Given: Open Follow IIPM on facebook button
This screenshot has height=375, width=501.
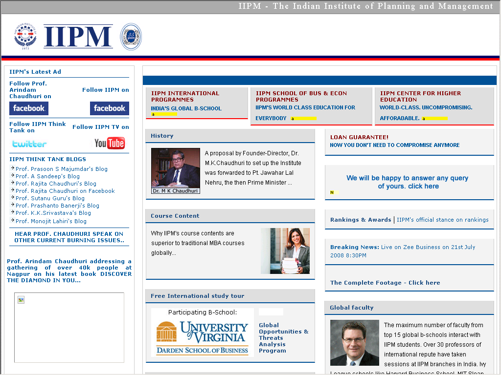Looking at the screenshot, I should (x=110, y=108).
